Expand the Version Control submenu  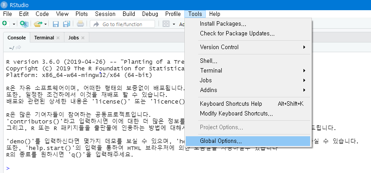(248, 47)
